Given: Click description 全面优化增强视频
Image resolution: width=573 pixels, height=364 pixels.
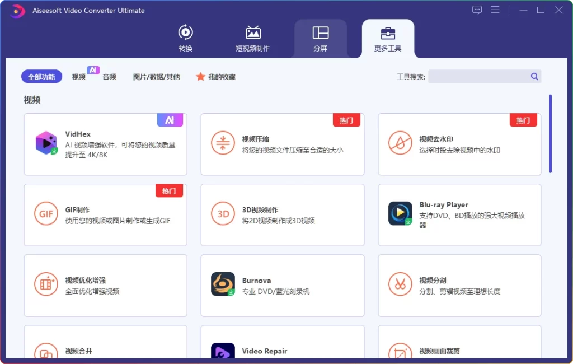Looking at the screenshot, I should (92, 291).
